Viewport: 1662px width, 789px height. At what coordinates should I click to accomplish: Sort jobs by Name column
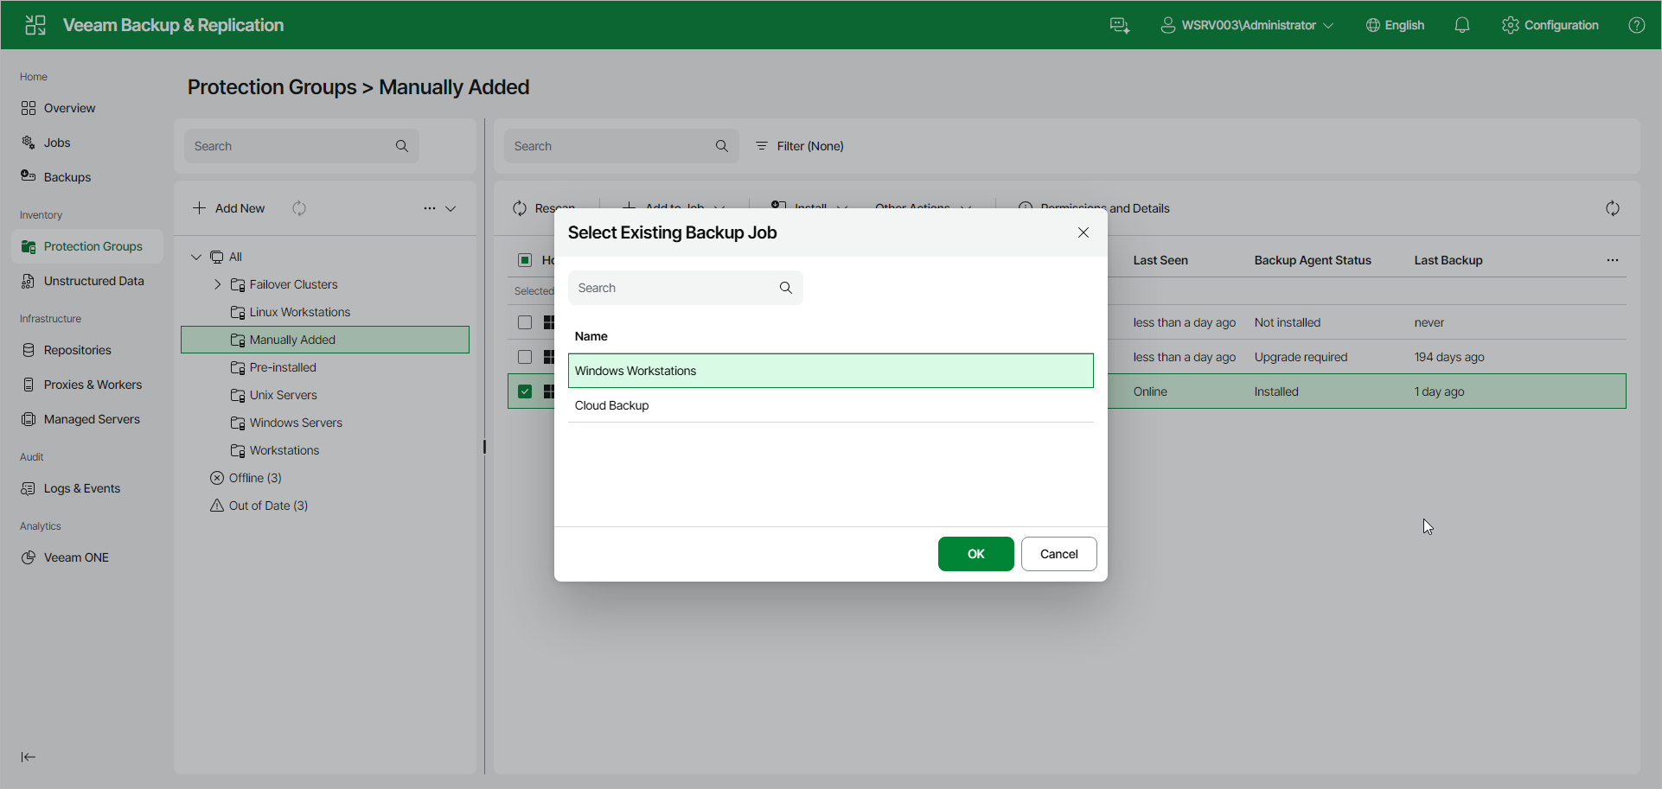click(x=591, y=336)
